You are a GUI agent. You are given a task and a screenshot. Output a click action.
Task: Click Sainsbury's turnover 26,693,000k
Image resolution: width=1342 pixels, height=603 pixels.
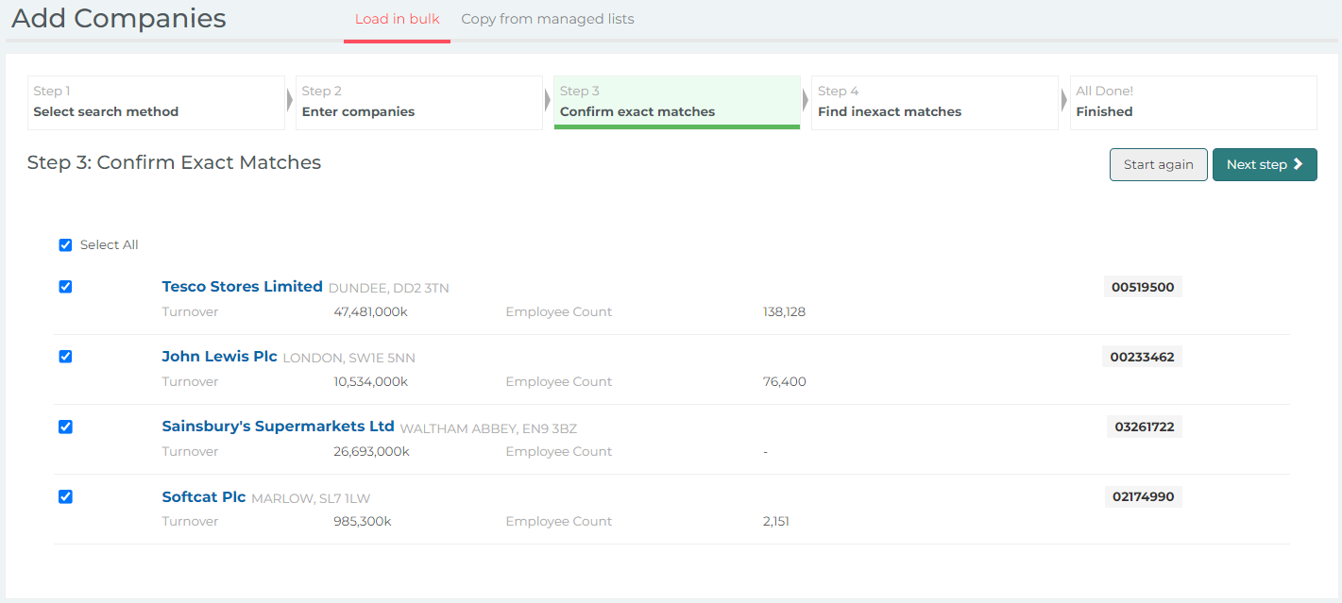(371, 451)
